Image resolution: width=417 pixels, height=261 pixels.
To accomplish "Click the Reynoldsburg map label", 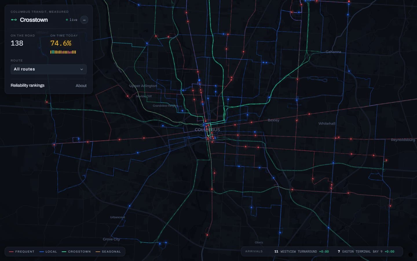I will 403,140.
